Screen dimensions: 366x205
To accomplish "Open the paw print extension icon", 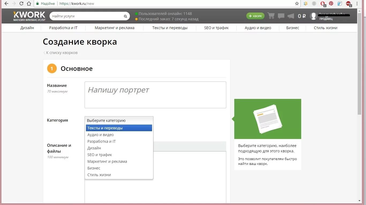I will 305,4.
